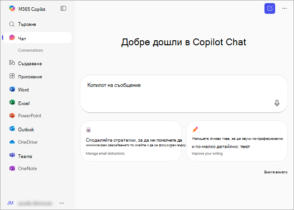Click the message box 'Копилот на съобщение'
The image size is (294, 210).
(184, 94)
